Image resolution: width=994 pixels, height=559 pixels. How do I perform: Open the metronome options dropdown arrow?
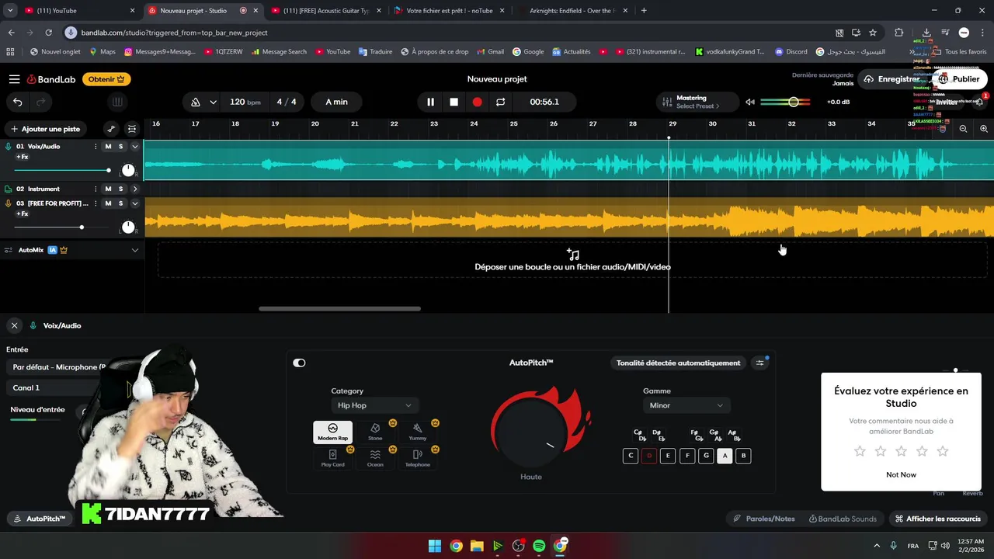[x=213, y=102]
